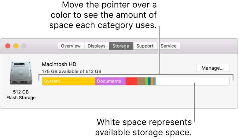This screenshot has height=139, width=239.
Task: Close the window with red button
Action: (8, 46)
